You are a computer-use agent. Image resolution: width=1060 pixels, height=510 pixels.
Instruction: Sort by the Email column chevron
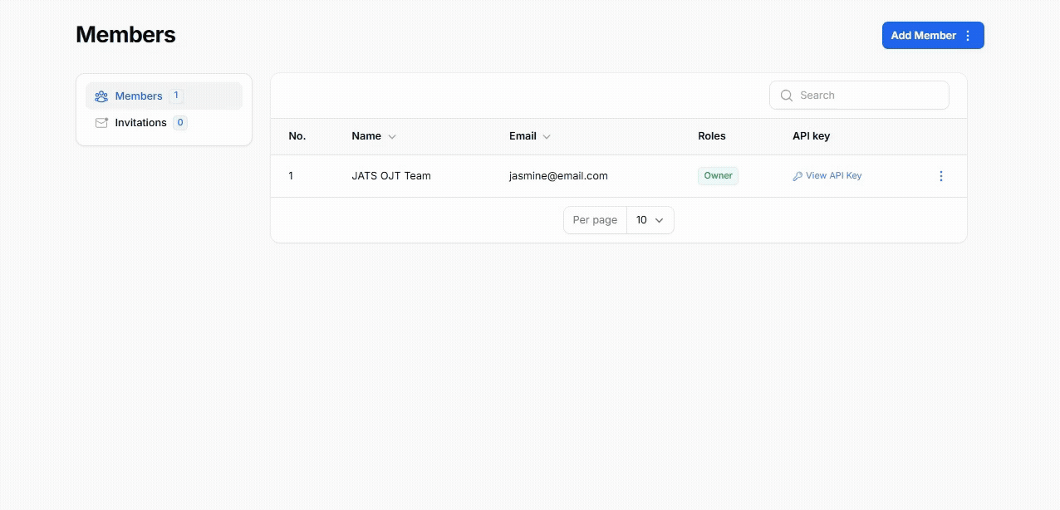tap(547, 137)
